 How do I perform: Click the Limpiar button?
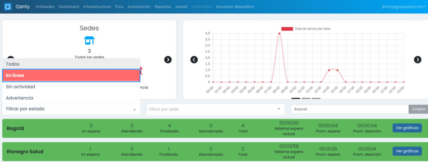pos(418,109)
